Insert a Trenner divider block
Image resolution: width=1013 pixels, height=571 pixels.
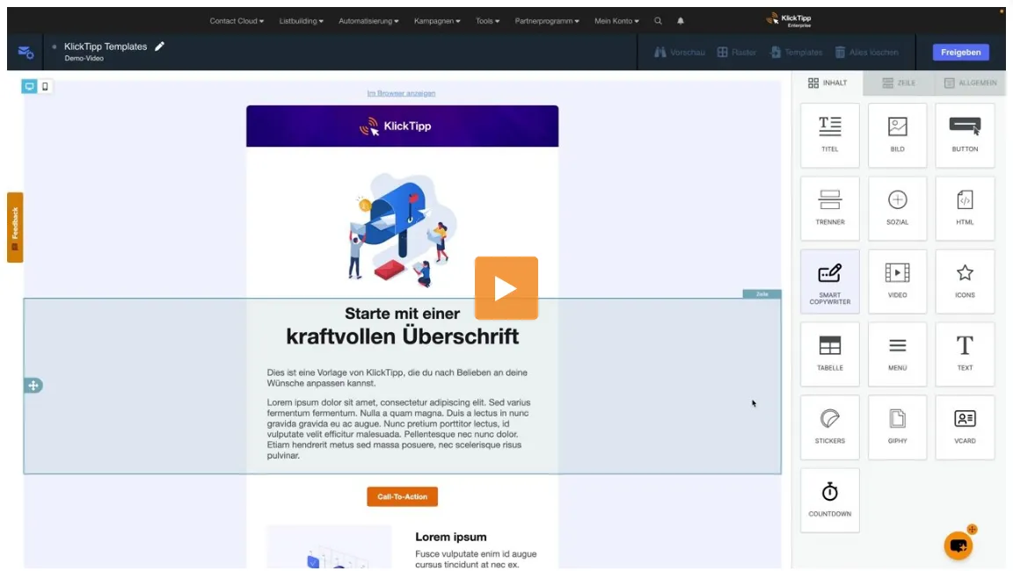829,208
